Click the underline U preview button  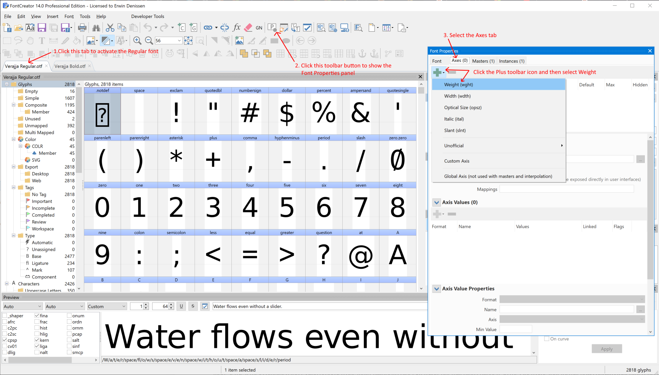(x=181, y=306)
